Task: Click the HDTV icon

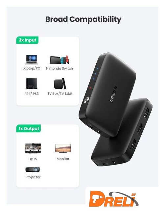Action: tap(33, 148)
